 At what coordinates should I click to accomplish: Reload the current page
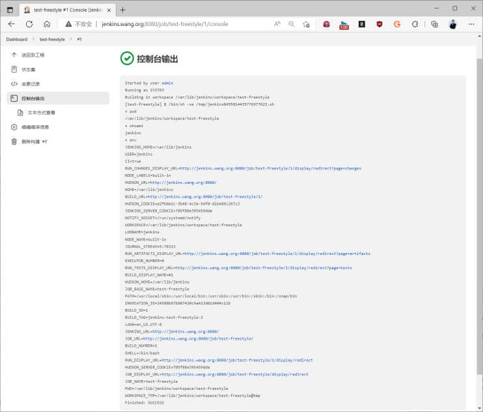(x=29, y=24)
